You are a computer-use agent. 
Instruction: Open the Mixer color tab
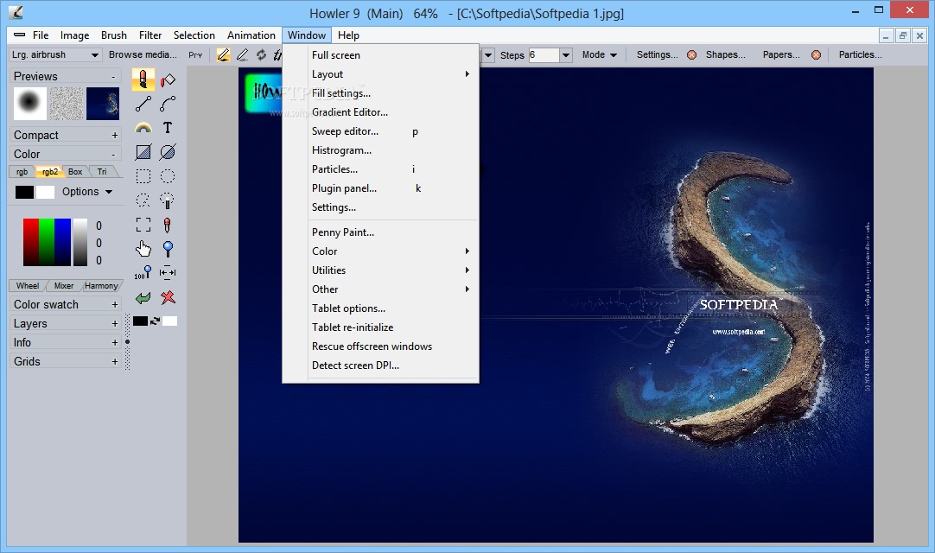click(64, 286)
